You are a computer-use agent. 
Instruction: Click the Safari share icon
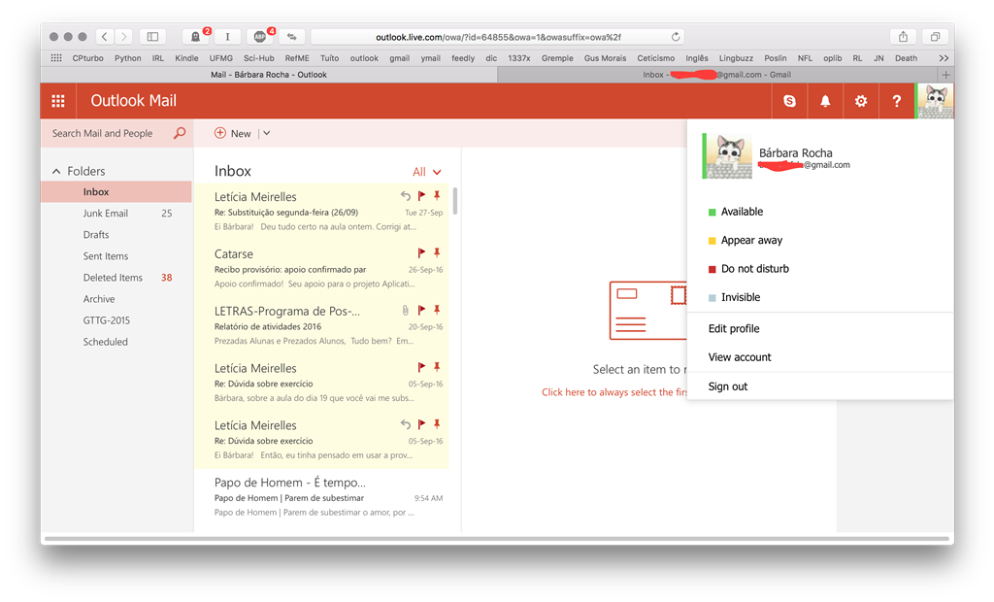coord(904,37)
